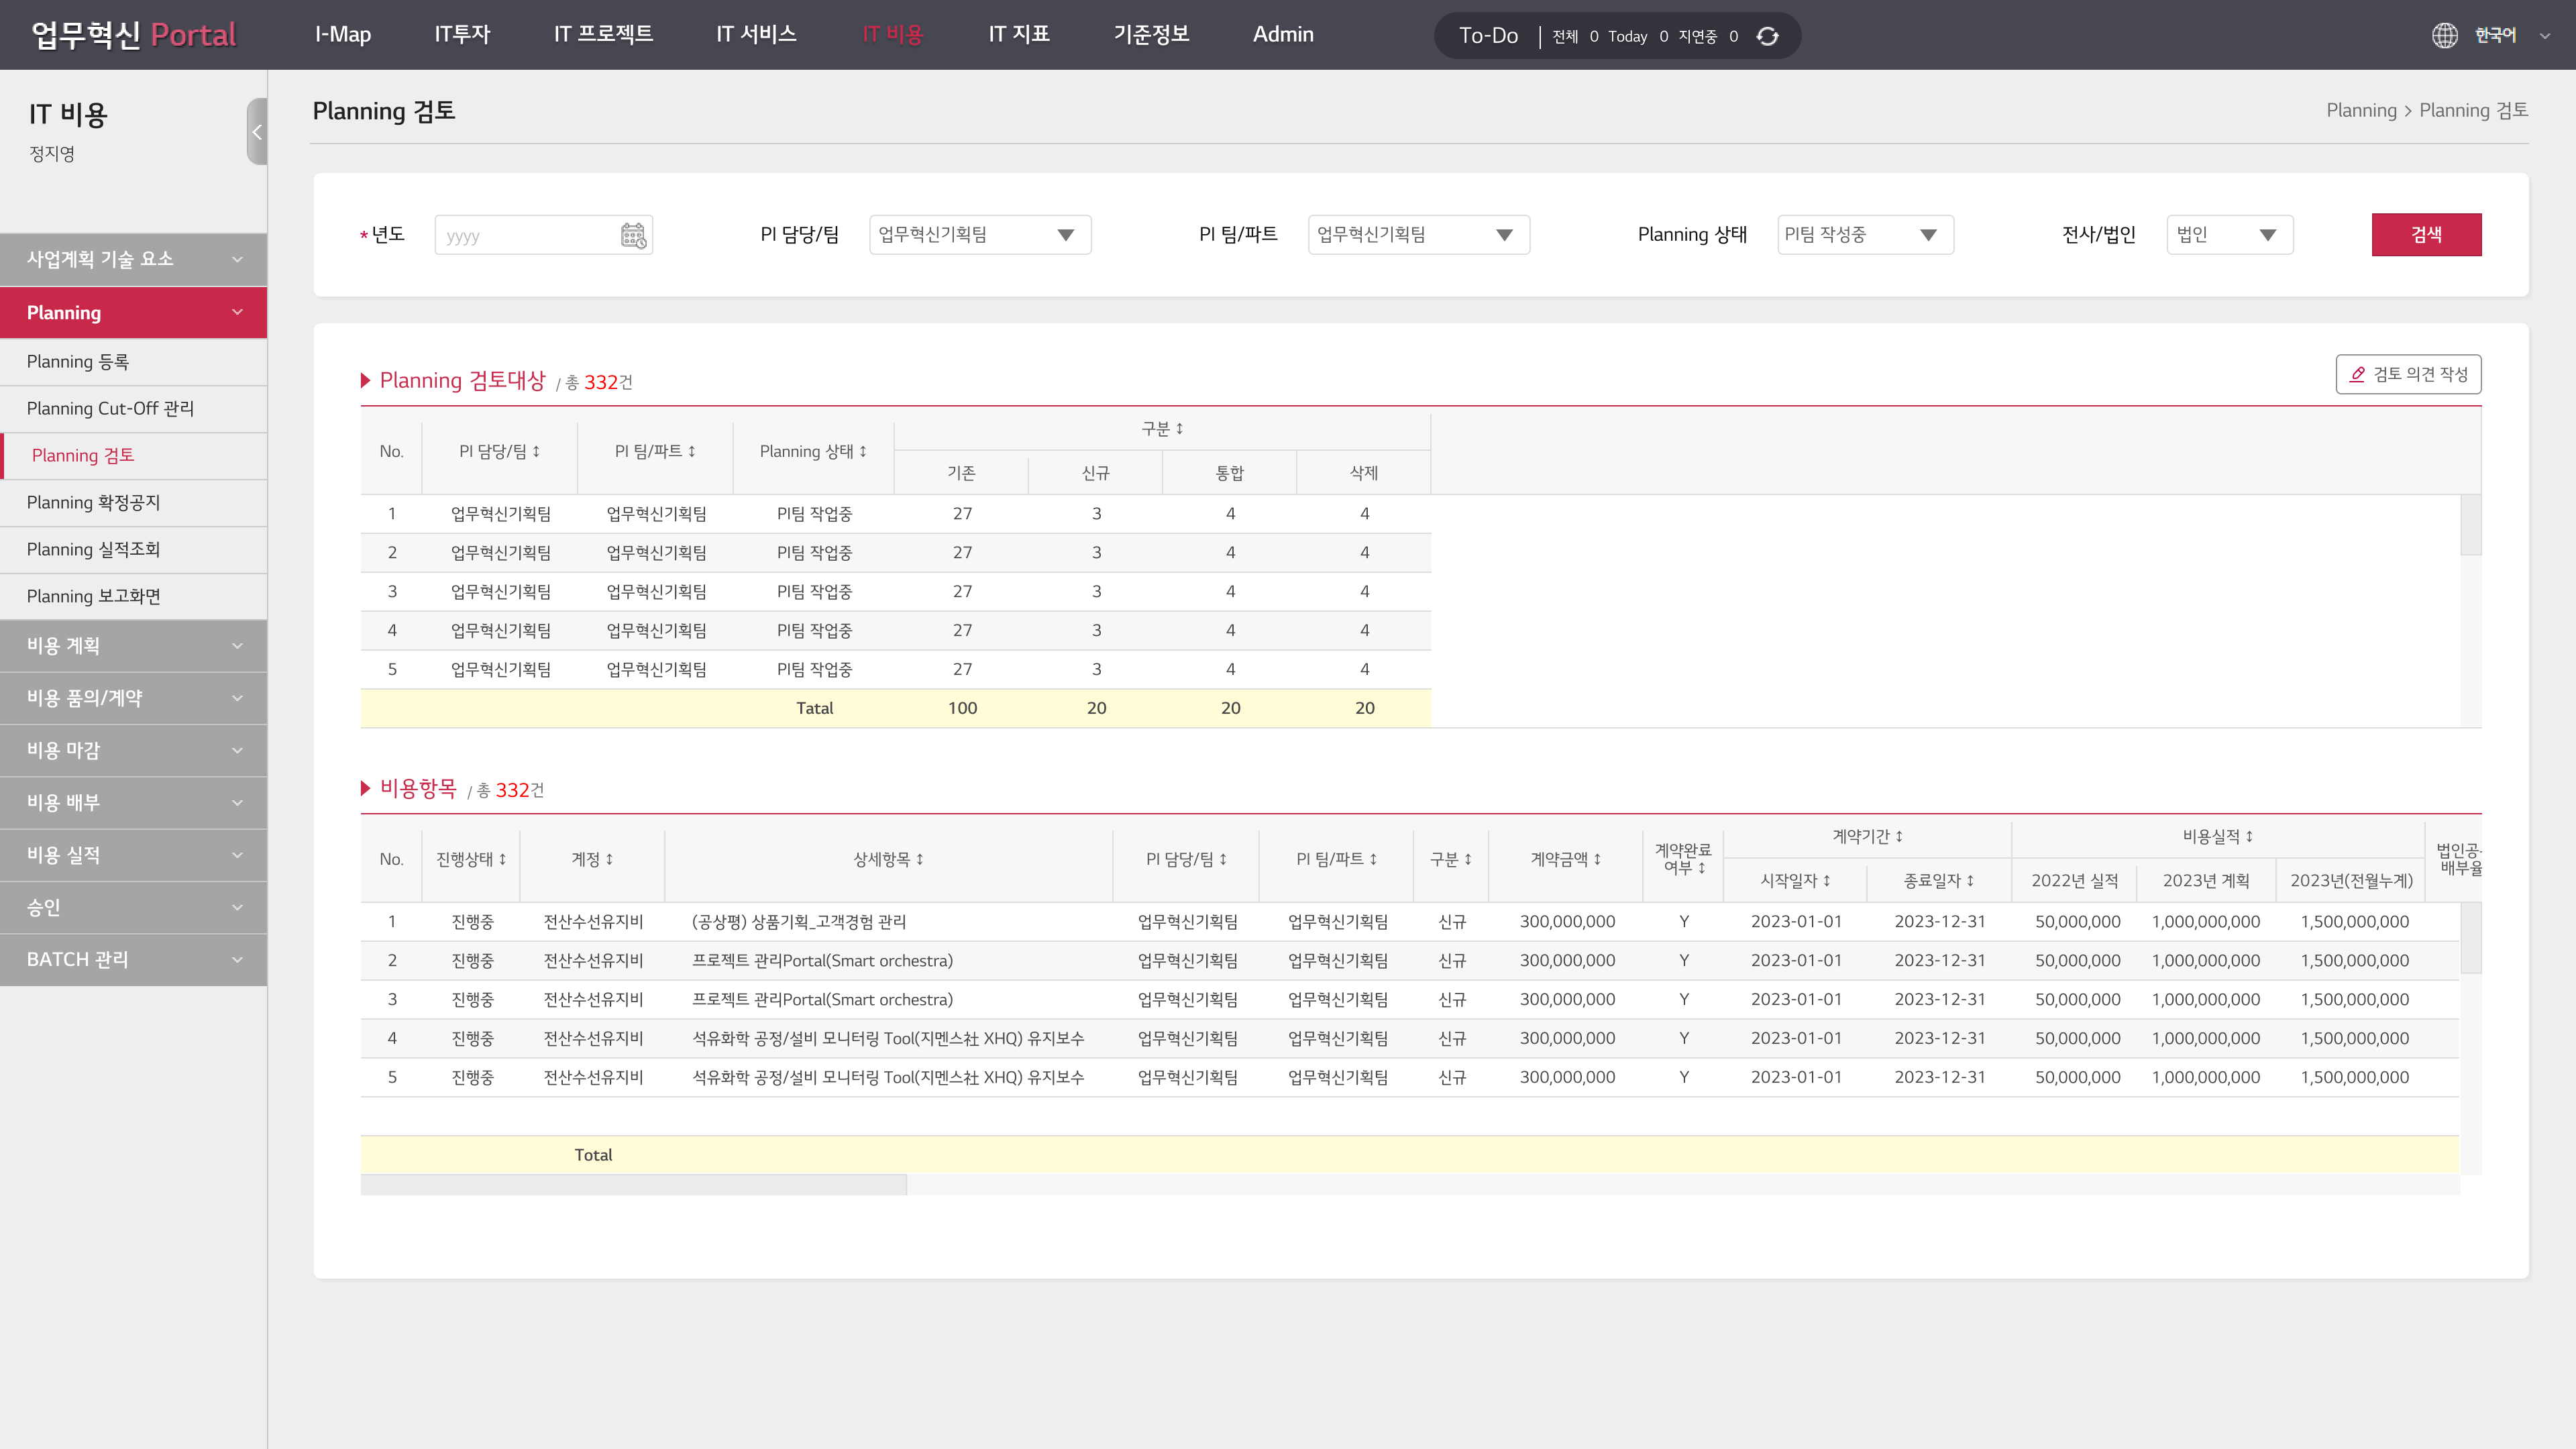Open the IT 프로젝트 top menu
Screen dimensions: 2576x1449
click(603, 35)
